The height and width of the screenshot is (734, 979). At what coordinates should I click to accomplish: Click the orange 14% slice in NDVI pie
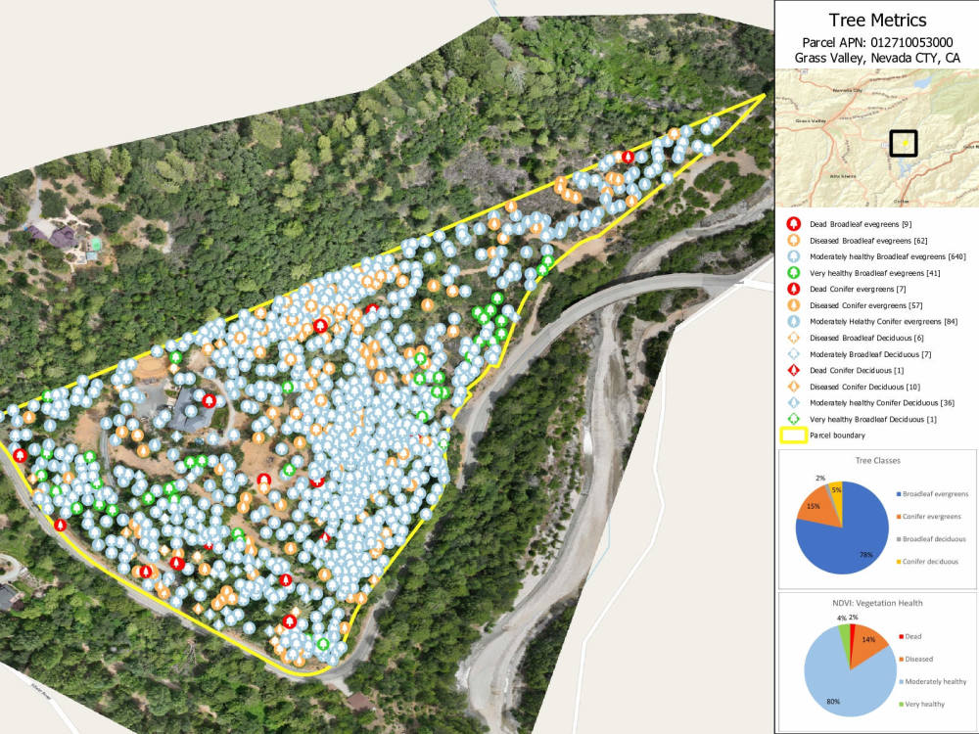[867, 642]
